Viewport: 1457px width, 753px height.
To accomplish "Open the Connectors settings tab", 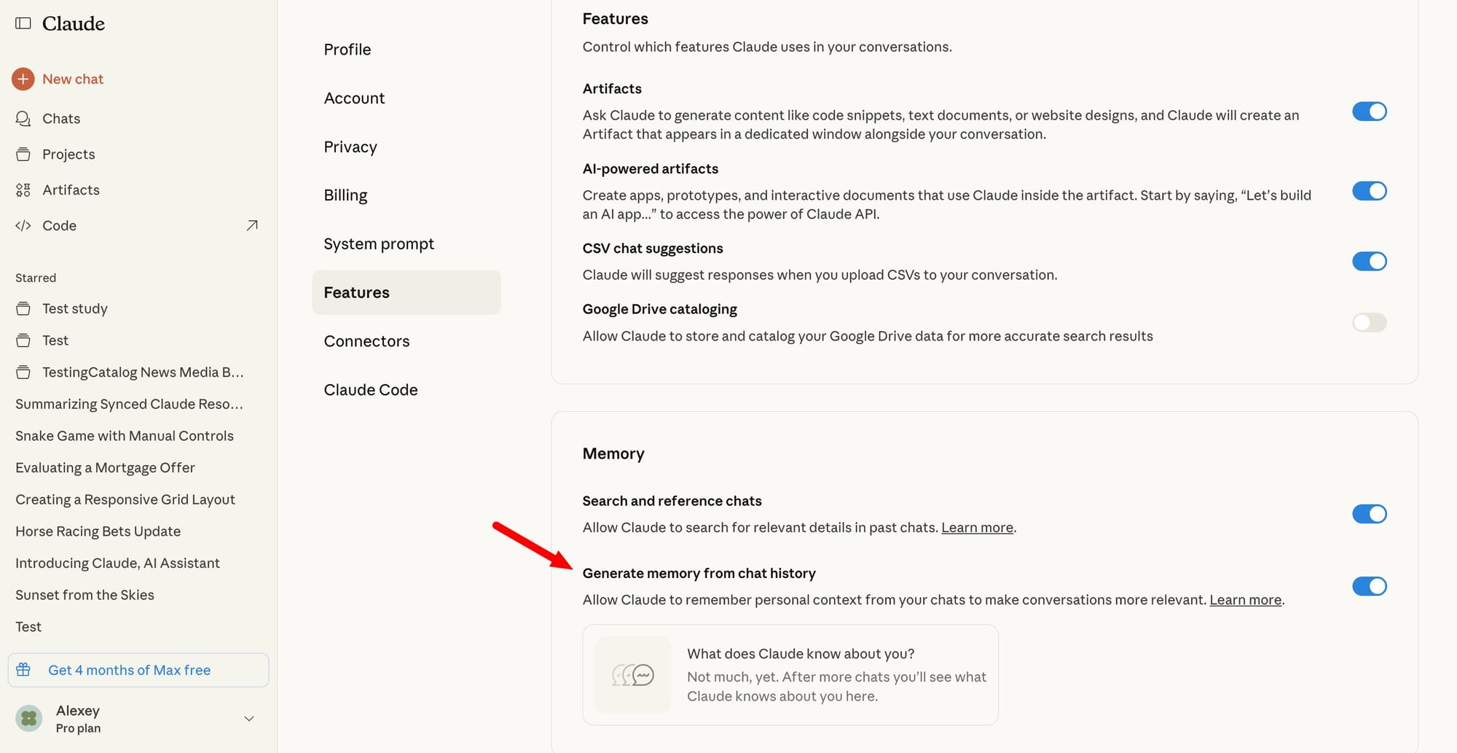I will [x=366, y=341].
